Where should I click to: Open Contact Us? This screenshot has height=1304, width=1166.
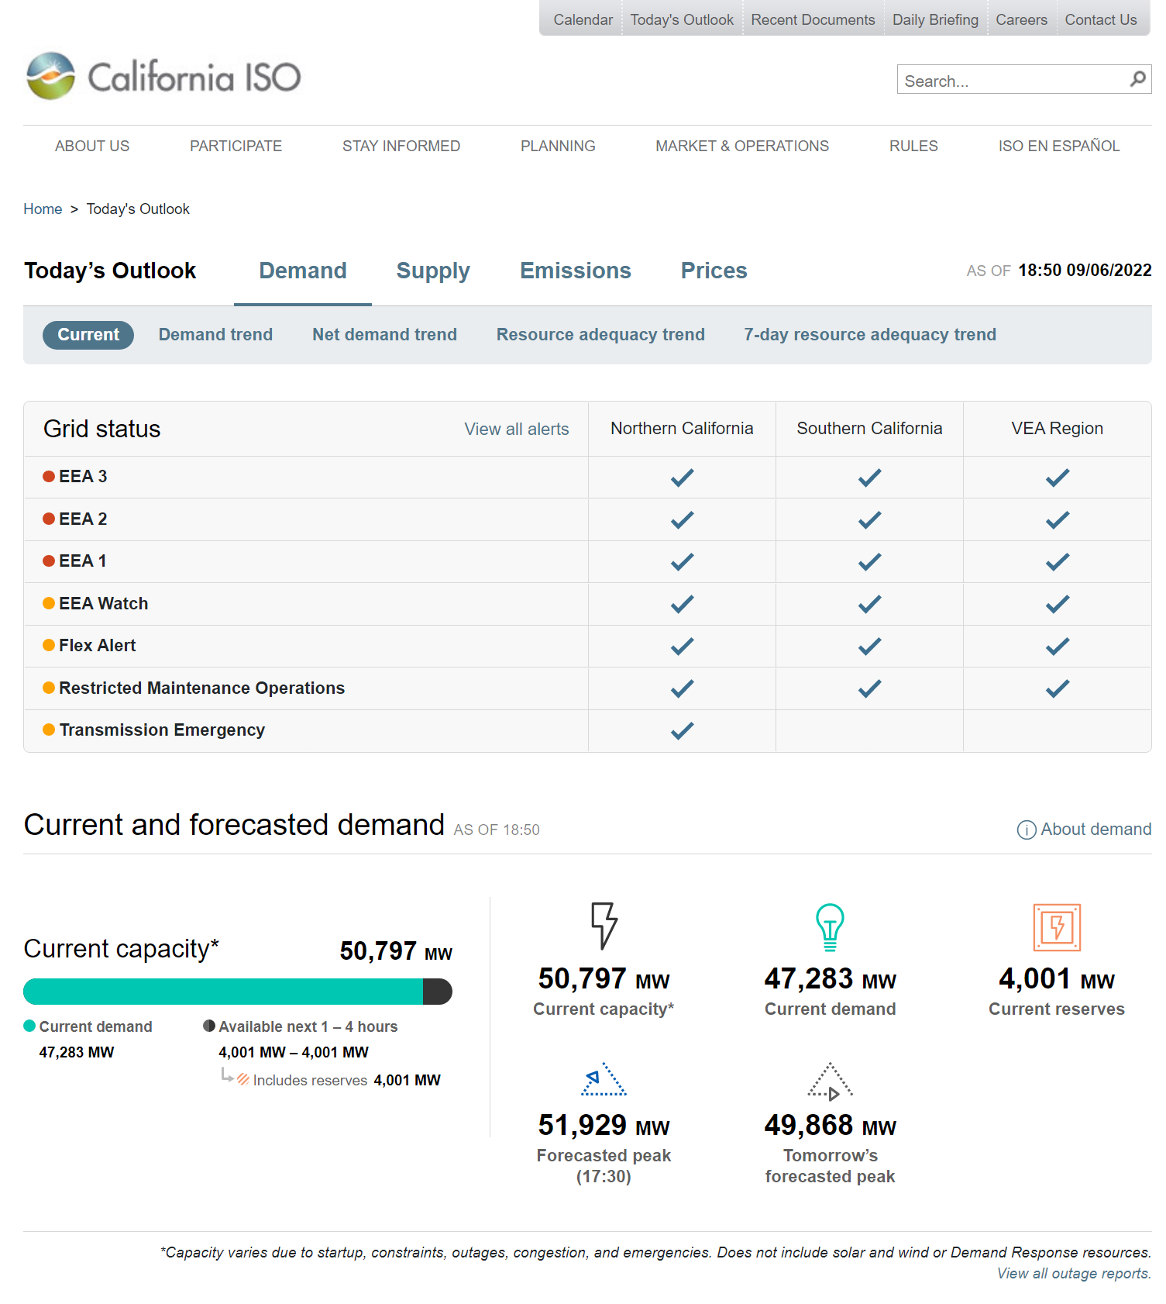coord(1101,19)
